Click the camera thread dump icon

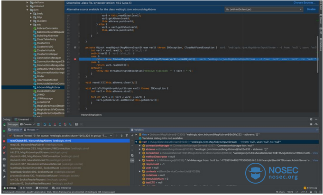[3, 159]
